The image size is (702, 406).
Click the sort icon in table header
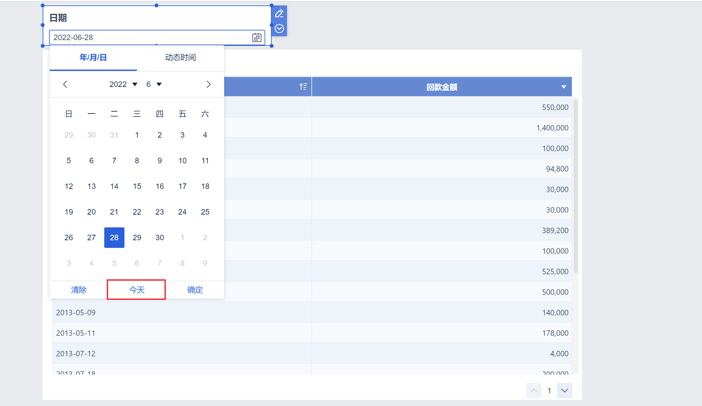pos(303,87)
